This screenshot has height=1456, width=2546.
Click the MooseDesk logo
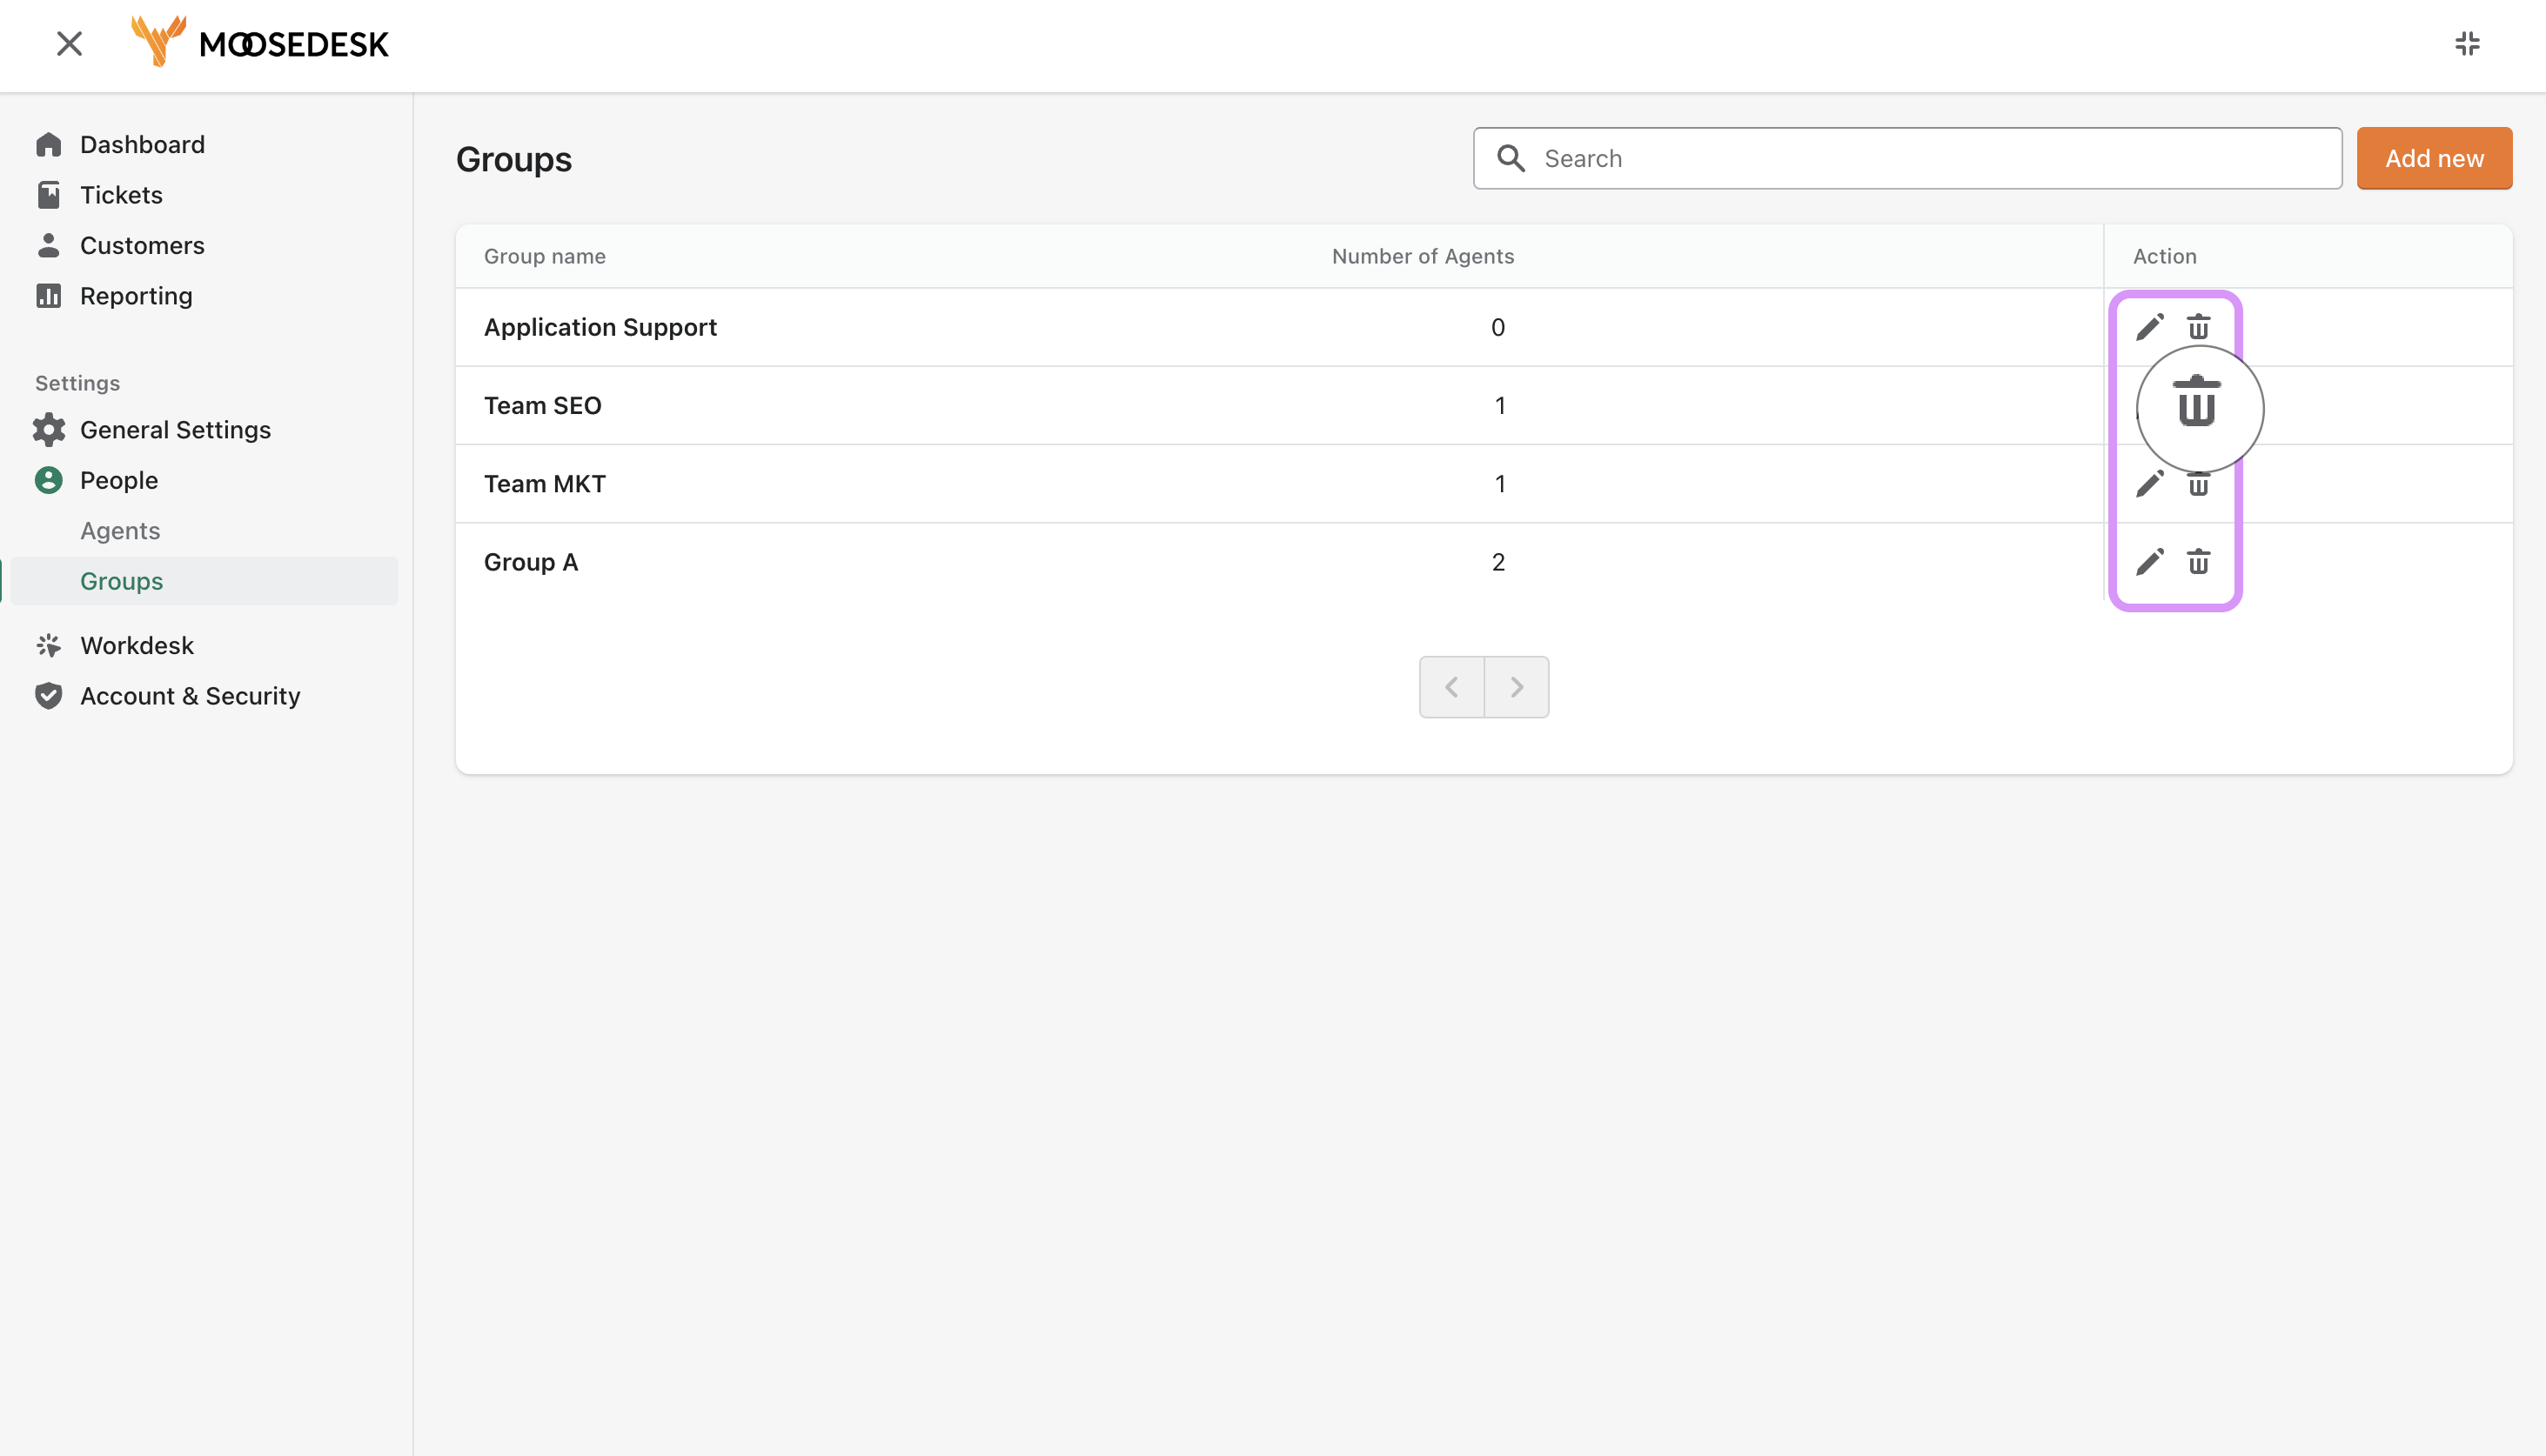click(259, 42)
